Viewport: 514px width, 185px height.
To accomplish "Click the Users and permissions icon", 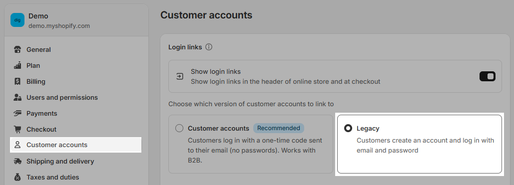I will (x=17, y=98).
